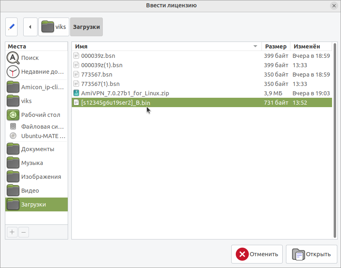Image resolution: width=341 pixels, height=268 pixels.
Task: Select the AmiVPN_7.0.27b1_for_Linux.zip file
Action: (x=125, y=93)
